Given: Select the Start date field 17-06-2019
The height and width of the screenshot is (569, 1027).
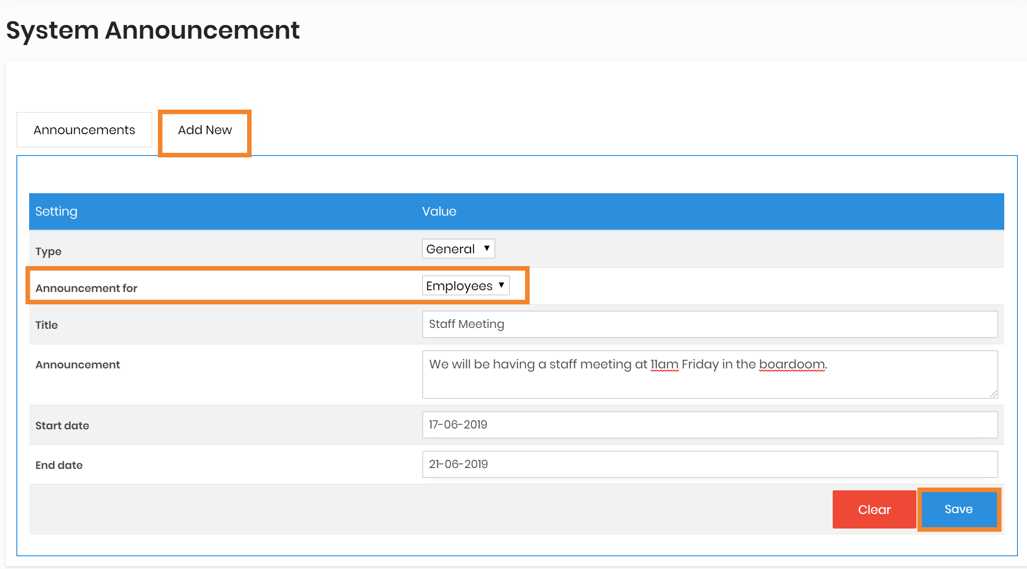Looking at the screenshot, I should 710,425.
